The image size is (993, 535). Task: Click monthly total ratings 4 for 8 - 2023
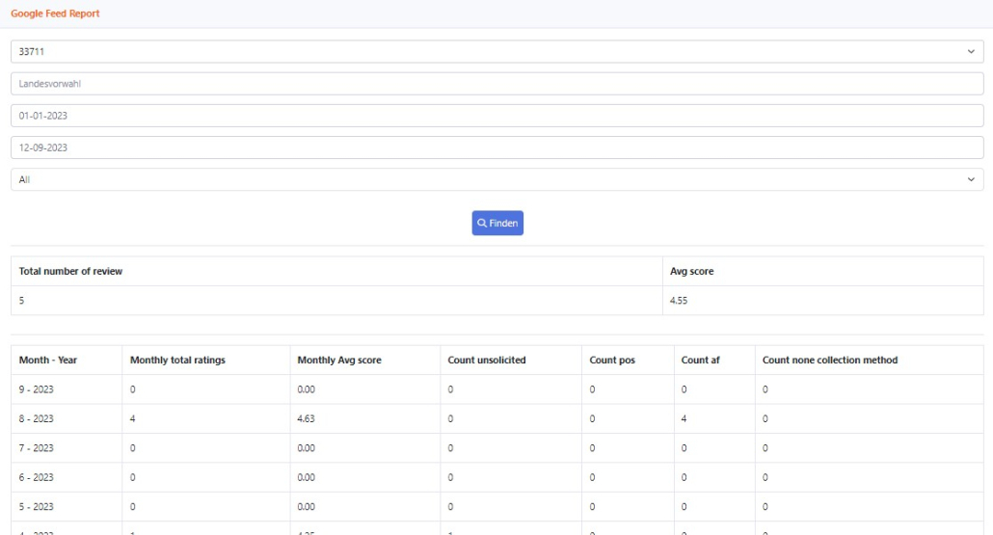click(x=132, y=418)
